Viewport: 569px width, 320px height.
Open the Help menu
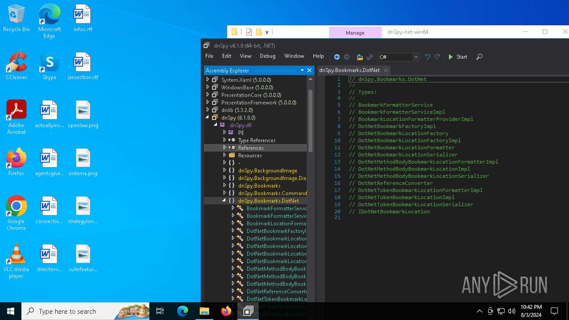[x=318, y=56]
